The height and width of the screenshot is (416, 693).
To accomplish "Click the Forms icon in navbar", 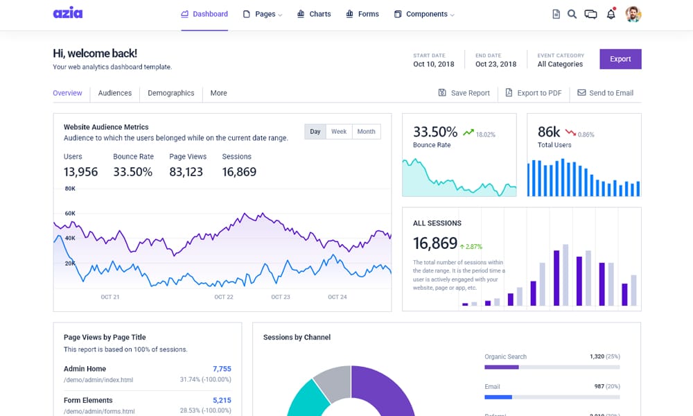I will pos(349,14).
